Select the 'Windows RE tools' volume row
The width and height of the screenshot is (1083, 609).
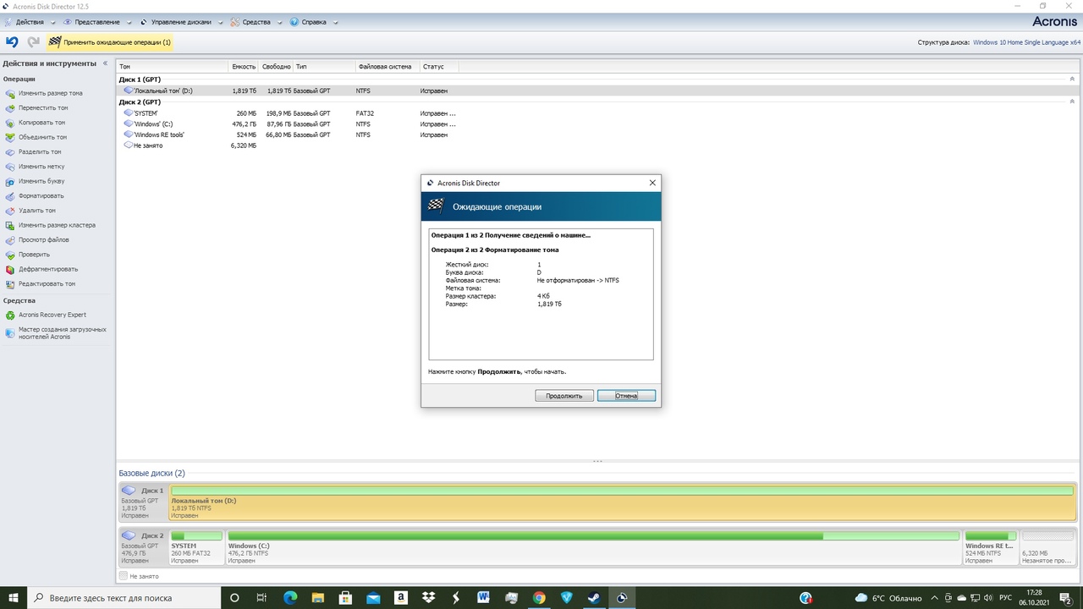(596, 134)
